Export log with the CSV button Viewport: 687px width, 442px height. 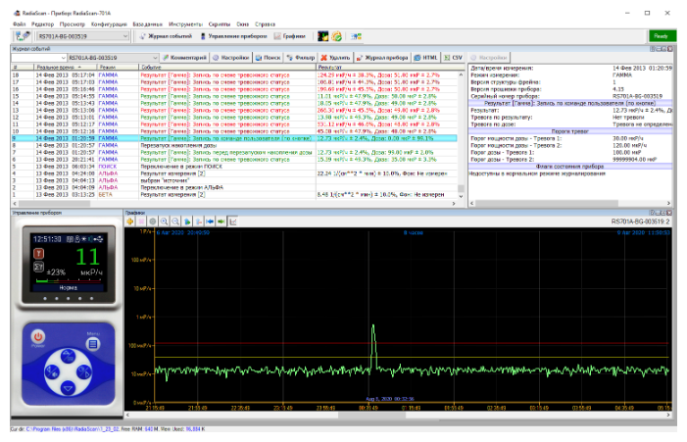click(453, 58)
